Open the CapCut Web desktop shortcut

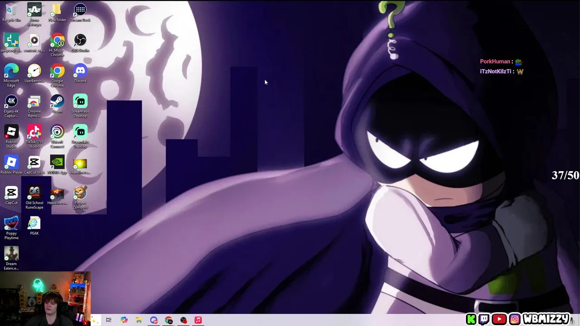[34, 165]
